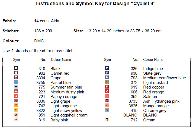Click the left column's Colour Name header
This screenshot has width=193, height=129.
coord(61,60)
